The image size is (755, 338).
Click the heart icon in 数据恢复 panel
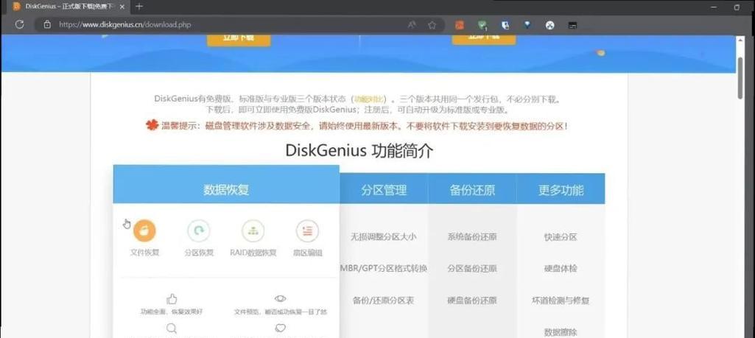click(280, 328)
